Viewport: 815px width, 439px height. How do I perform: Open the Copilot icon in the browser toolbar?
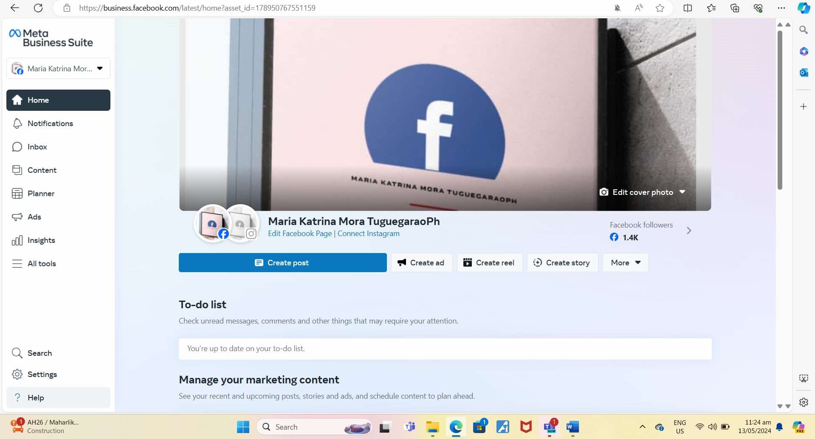pyautogui.click(x=804, y=8)
